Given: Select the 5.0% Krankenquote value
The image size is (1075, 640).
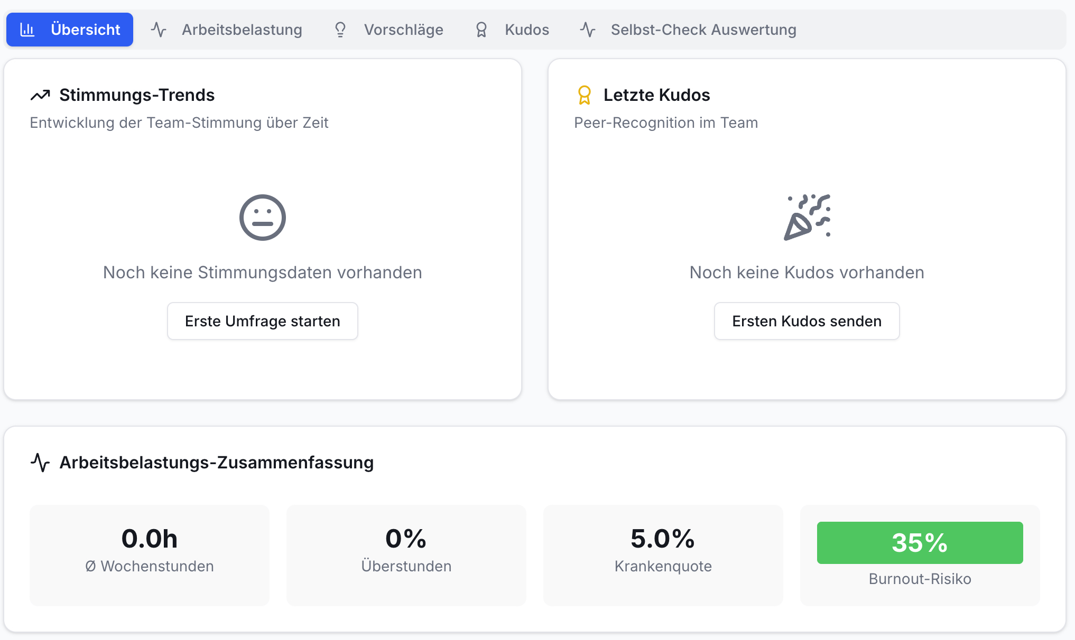Looking at the screenshot, I should click(663, 539).
